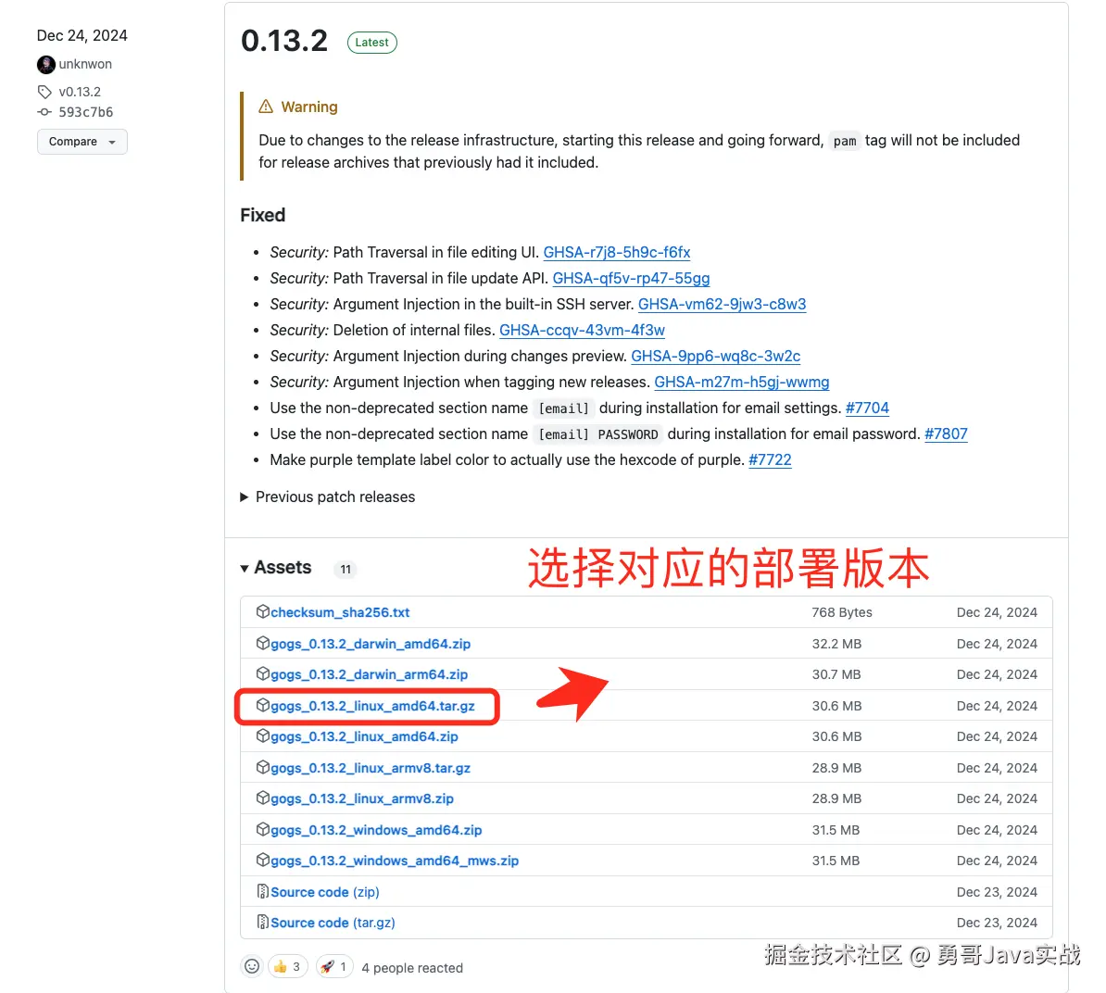Open advisory GHSA-m27m-h5gj-wwmg

[x=741, y=383]
